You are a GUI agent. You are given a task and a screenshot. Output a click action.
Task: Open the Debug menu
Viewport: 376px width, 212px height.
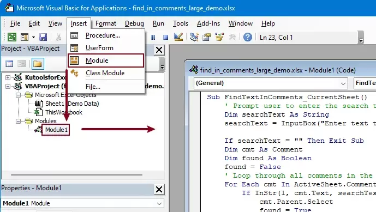(x=134, y=23)
